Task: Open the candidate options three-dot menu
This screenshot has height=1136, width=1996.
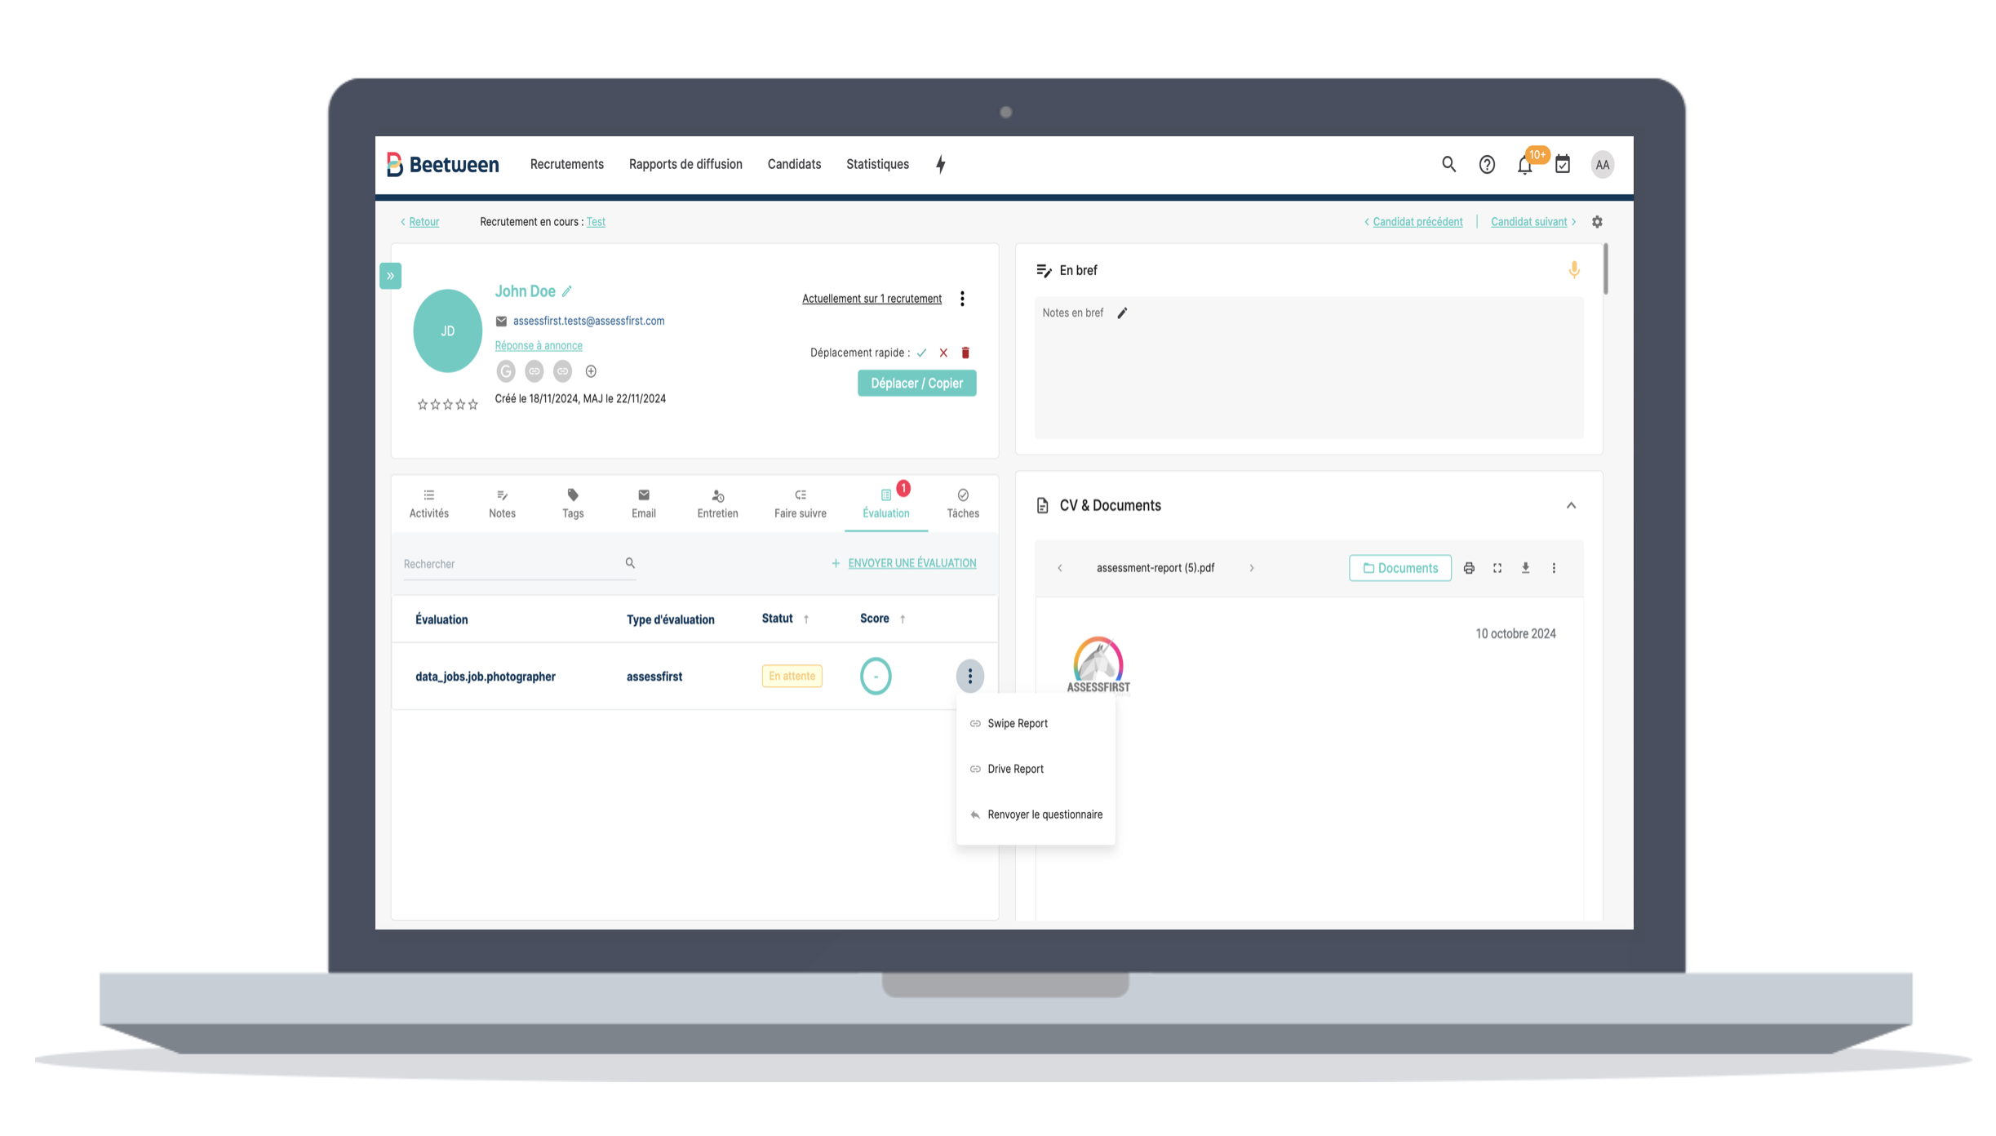Action: [x=963, y=299]
